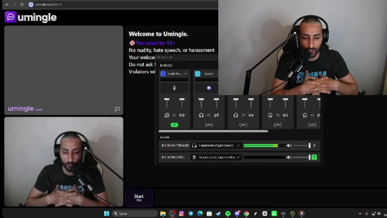Click the taskbar search box
The width and height of the screenshot is (387, 218).
(x=135, y=213)
